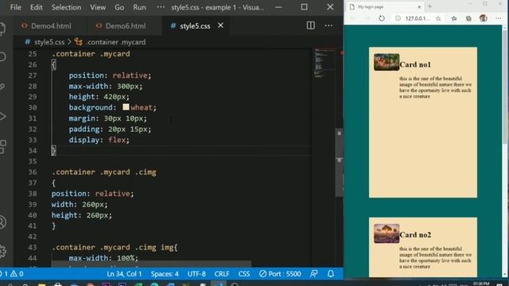The height and width of the screenshot is (286, 509).
Task: Open the View menu
Action: click(x=98, y=7)
